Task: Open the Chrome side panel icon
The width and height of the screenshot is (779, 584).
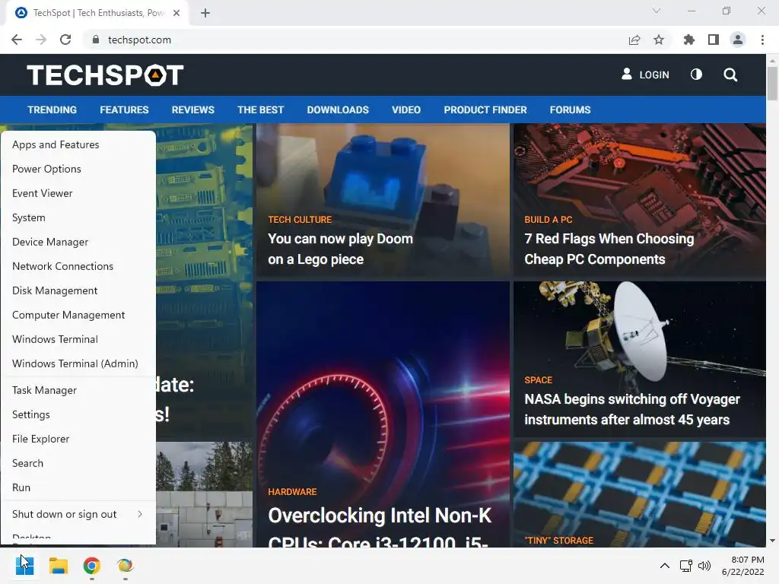Action: 714,40
